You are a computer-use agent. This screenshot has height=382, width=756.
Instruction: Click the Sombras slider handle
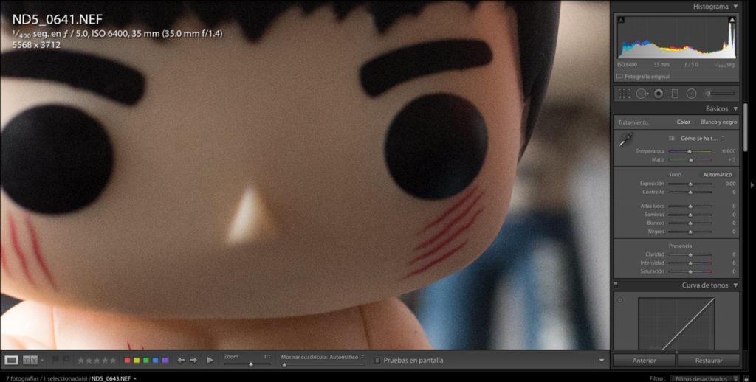690,215
